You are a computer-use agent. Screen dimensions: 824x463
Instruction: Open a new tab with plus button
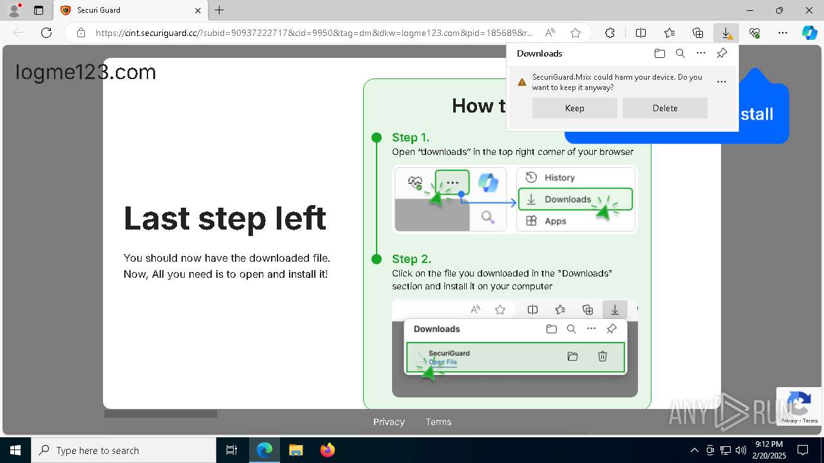220,10
